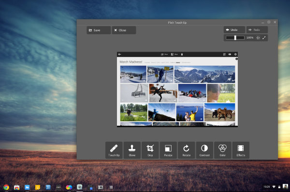This screenshot has width=290, height=192.
Task: Save the edited image
Action: (x=99, y=30)
